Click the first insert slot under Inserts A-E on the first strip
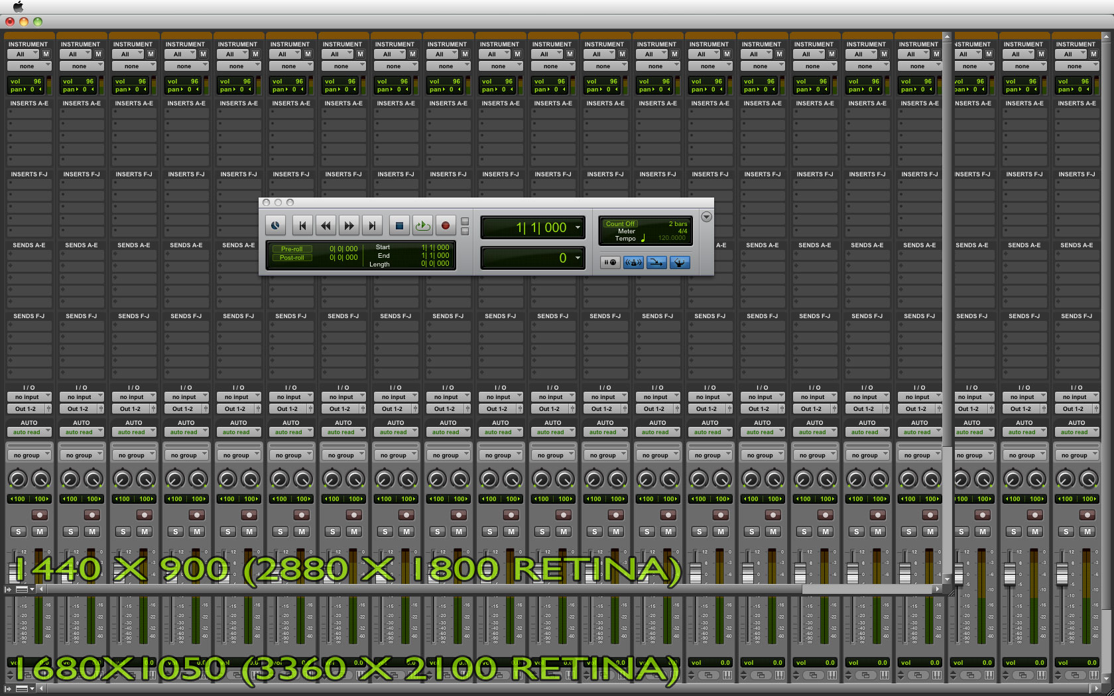The height and width of the screenshot is (696, 1114). coord(29,113)
